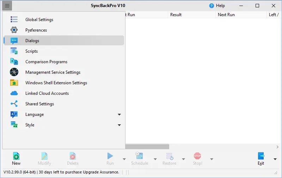Click the horizontal scrollbar thumb
Viewport: 282px width, 178px height.
[147, 147]
